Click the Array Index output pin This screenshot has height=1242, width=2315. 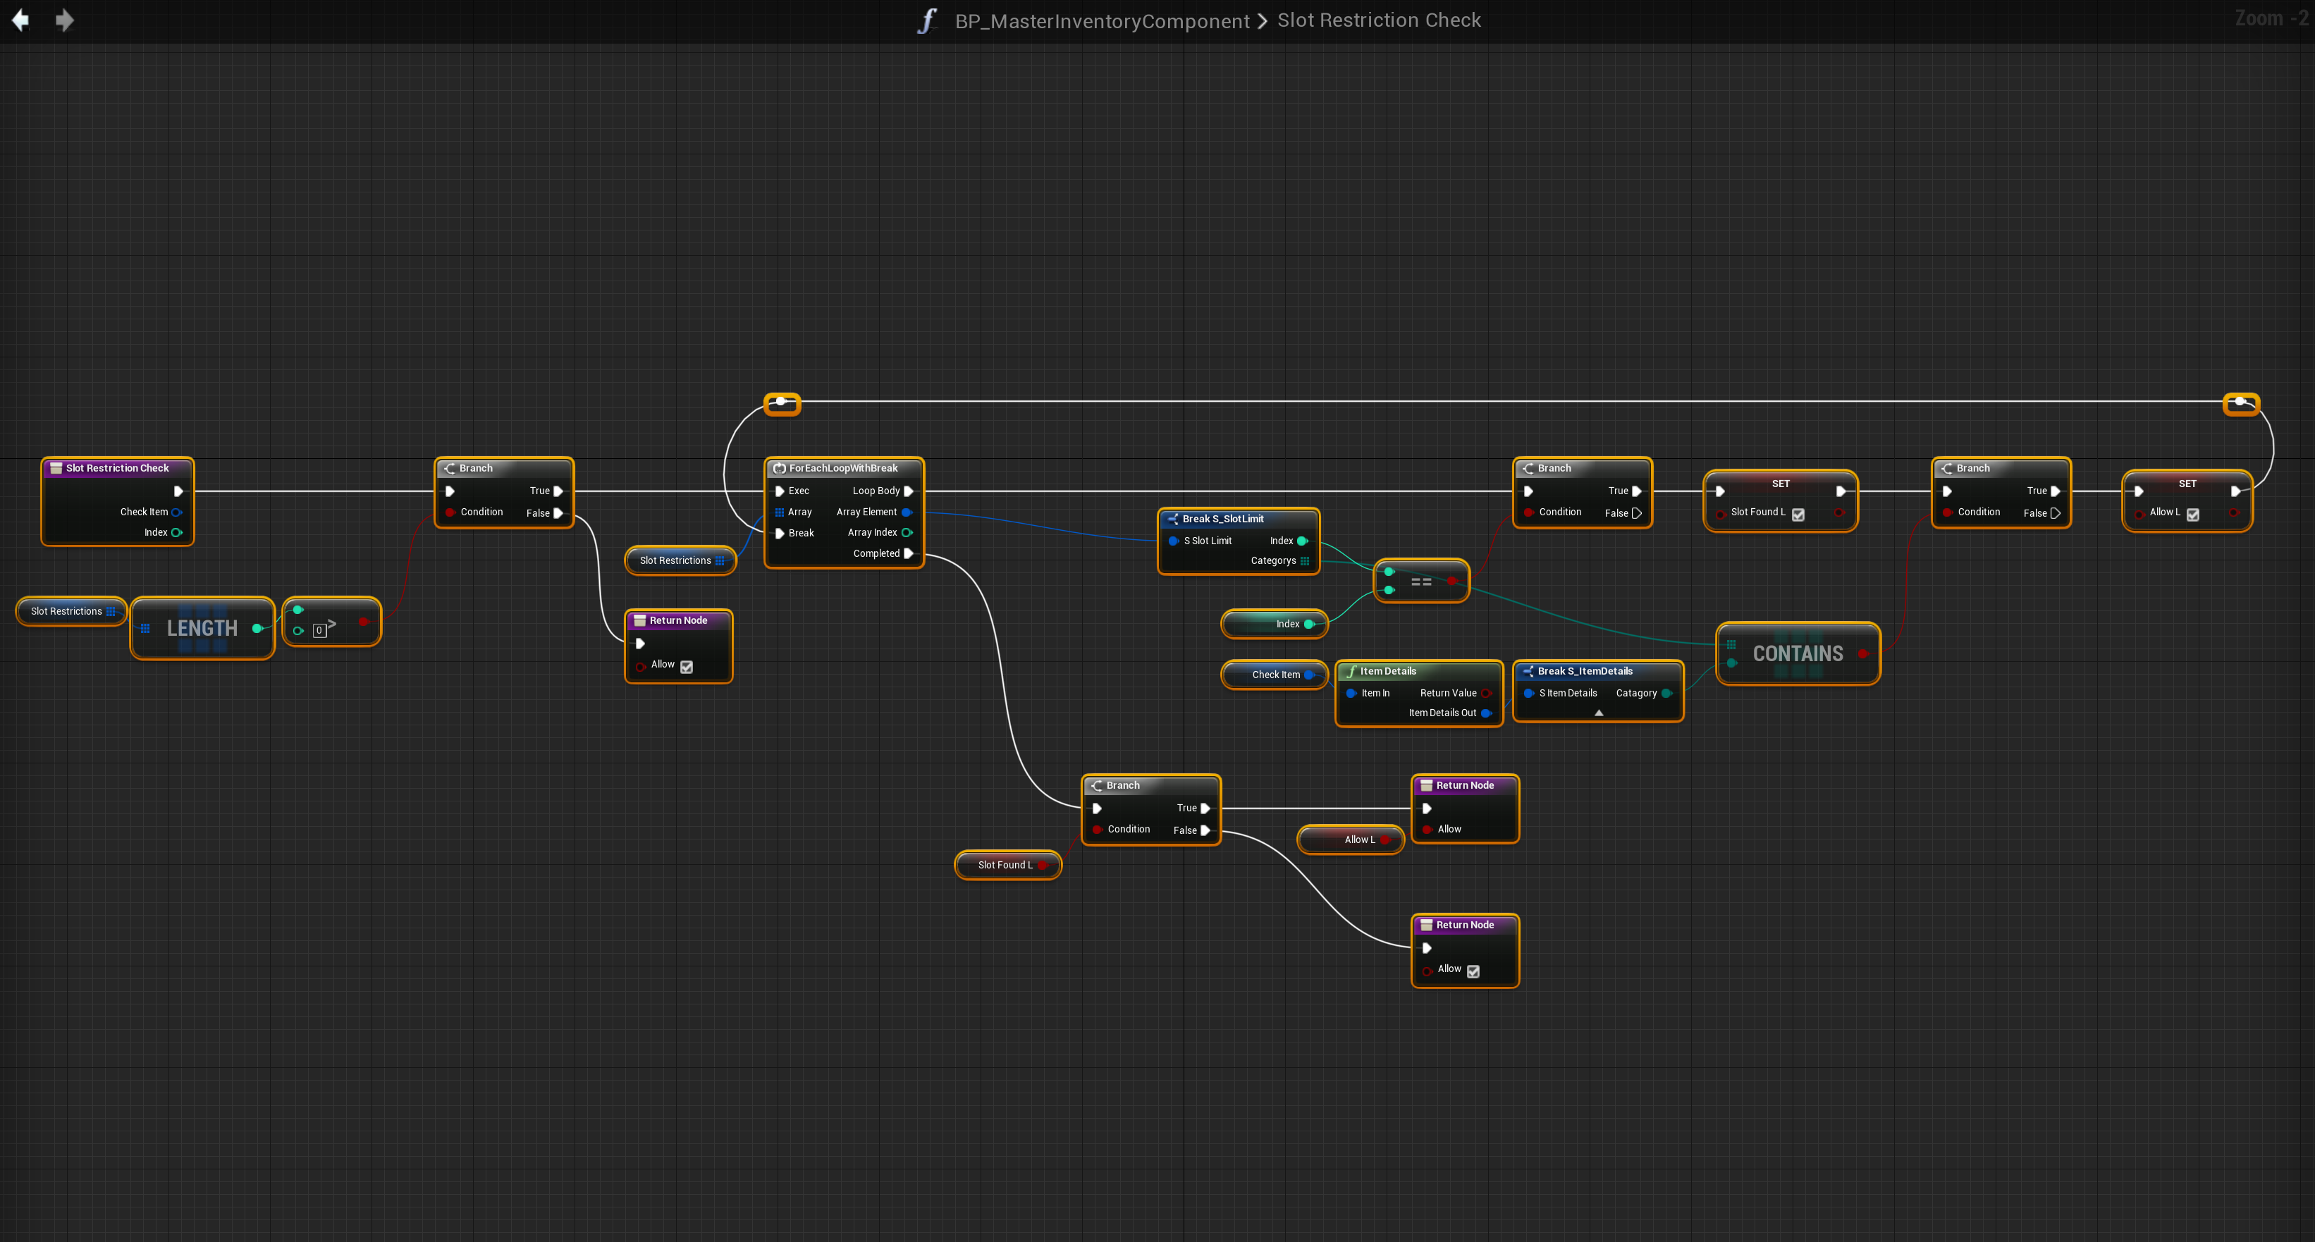click(x=907, y=533)
